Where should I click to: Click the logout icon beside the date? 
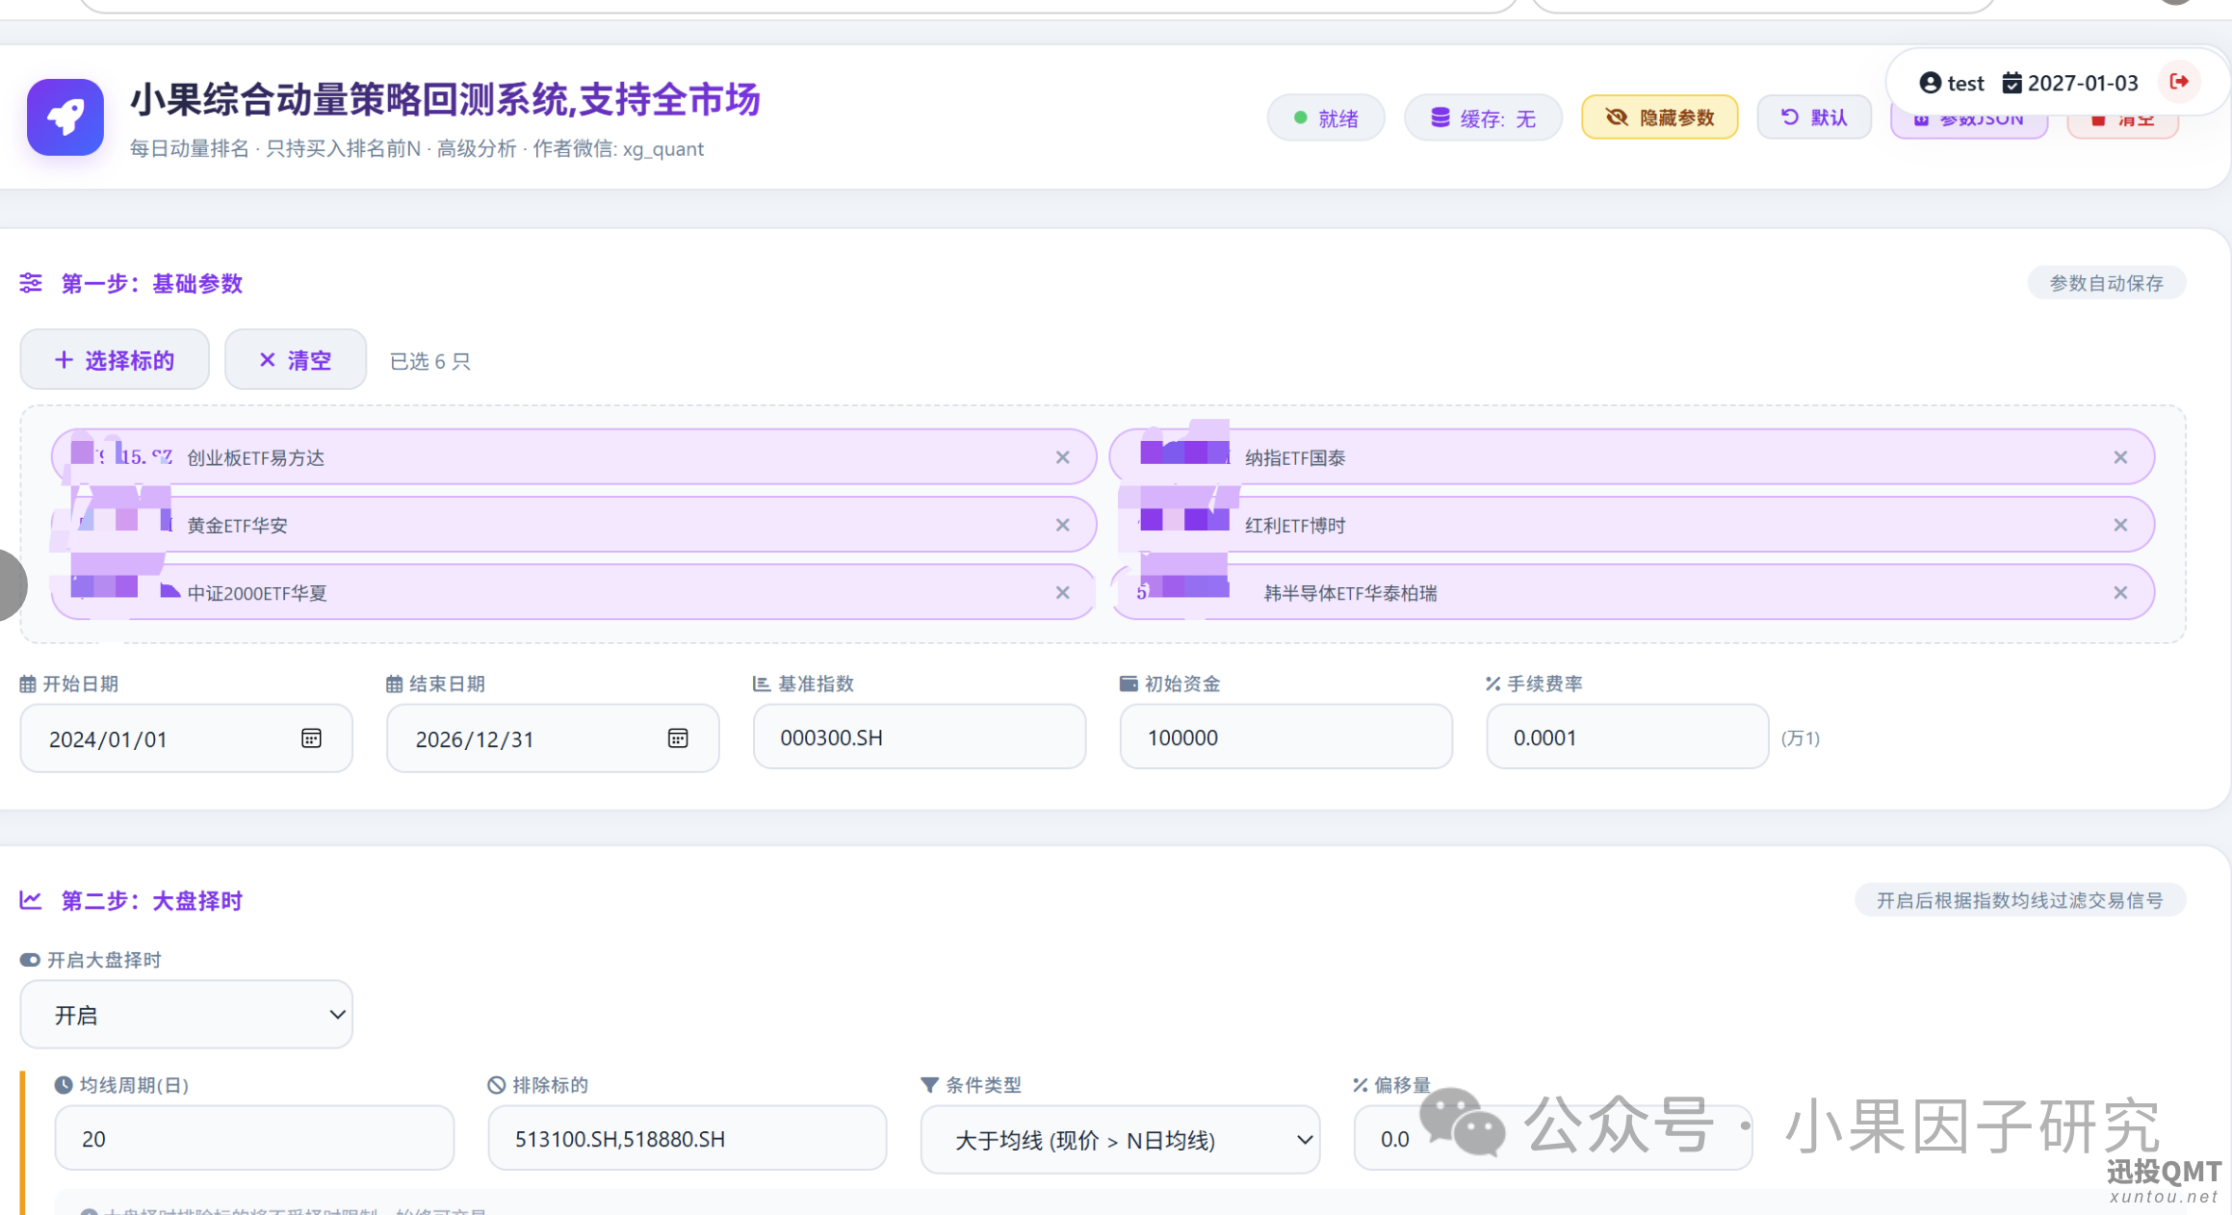coord(2179,82)
